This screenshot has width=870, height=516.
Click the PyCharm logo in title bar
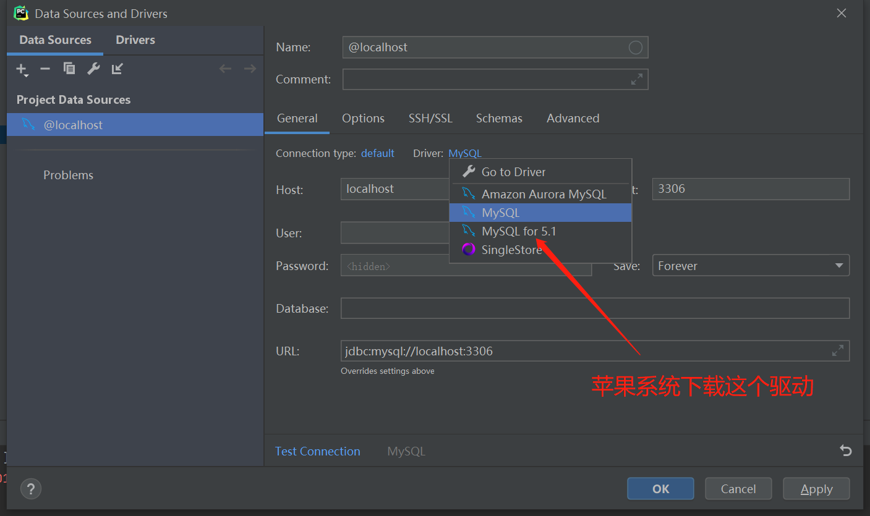(21, 13)
